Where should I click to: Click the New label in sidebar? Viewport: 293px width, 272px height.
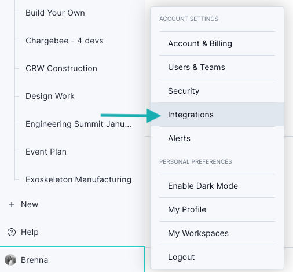[30, 204]
